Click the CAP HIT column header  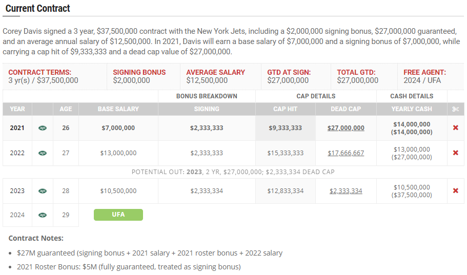[x=286, y=109]
